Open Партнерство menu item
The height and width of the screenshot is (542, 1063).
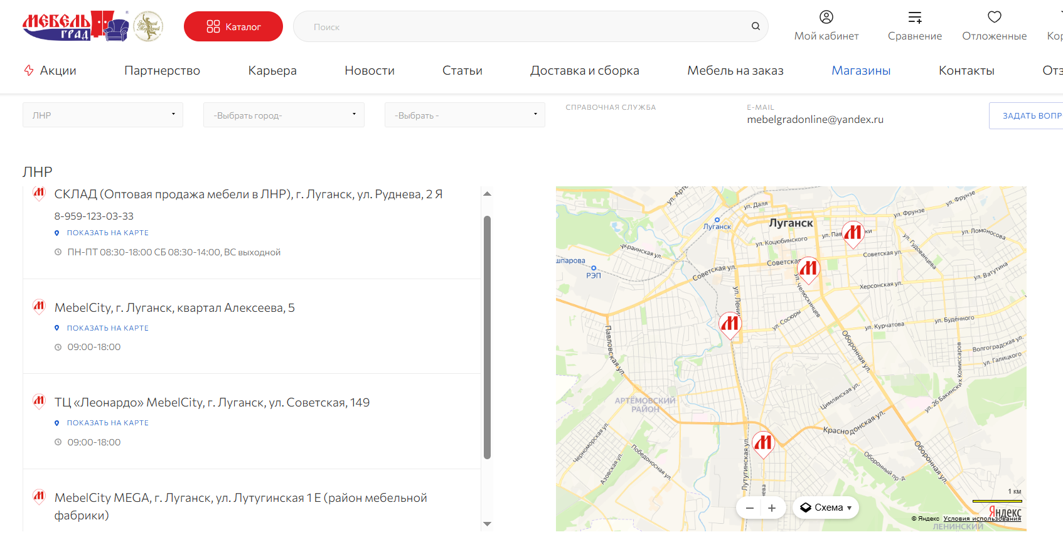click(162, 70)
